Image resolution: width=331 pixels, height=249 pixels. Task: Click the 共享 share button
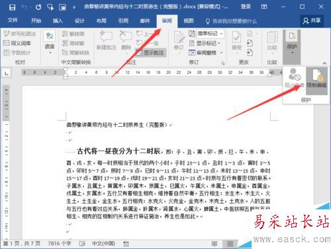click(312, 20)
